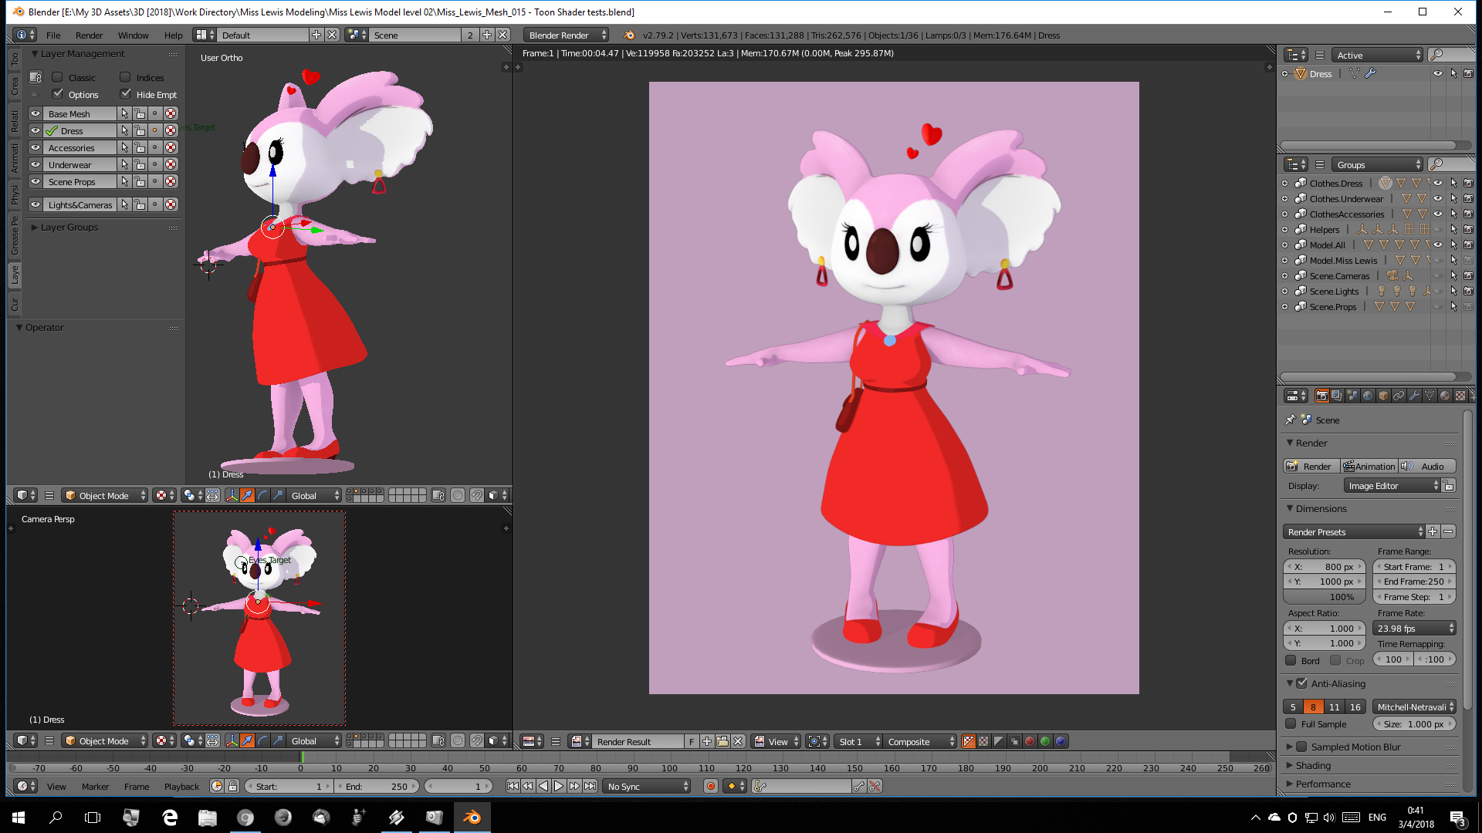The image size is (1482, 833).
Task: Select anti-aliasing samples 16
Action: click(1355, 707)
